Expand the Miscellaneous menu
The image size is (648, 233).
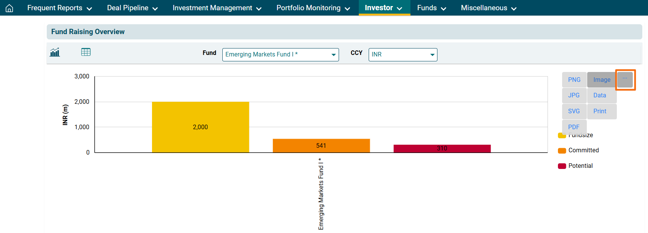(488, 8)
